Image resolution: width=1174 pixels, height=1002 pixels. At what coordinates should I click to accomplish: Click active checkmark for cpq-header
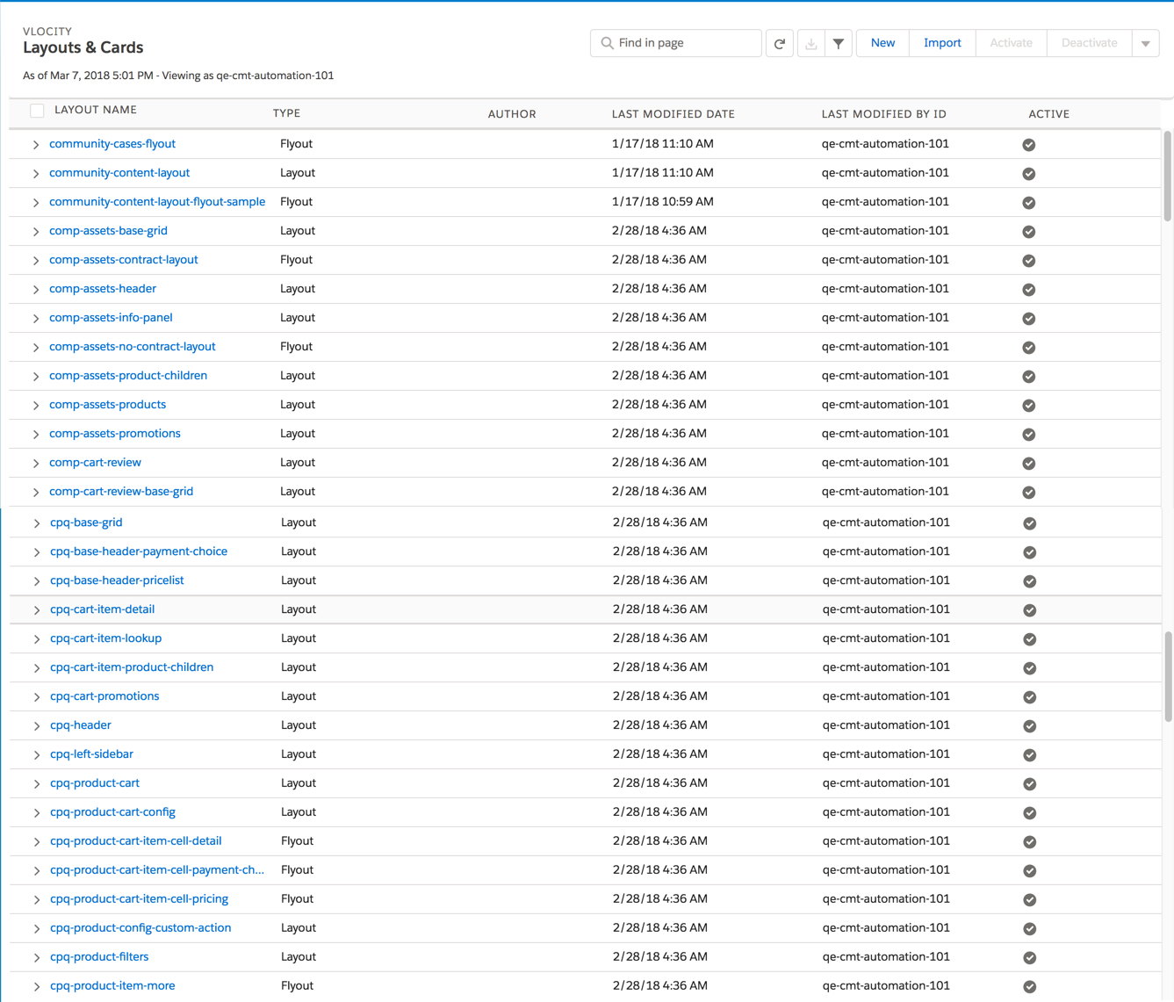pyautogui.click(x=1029, y=726)
